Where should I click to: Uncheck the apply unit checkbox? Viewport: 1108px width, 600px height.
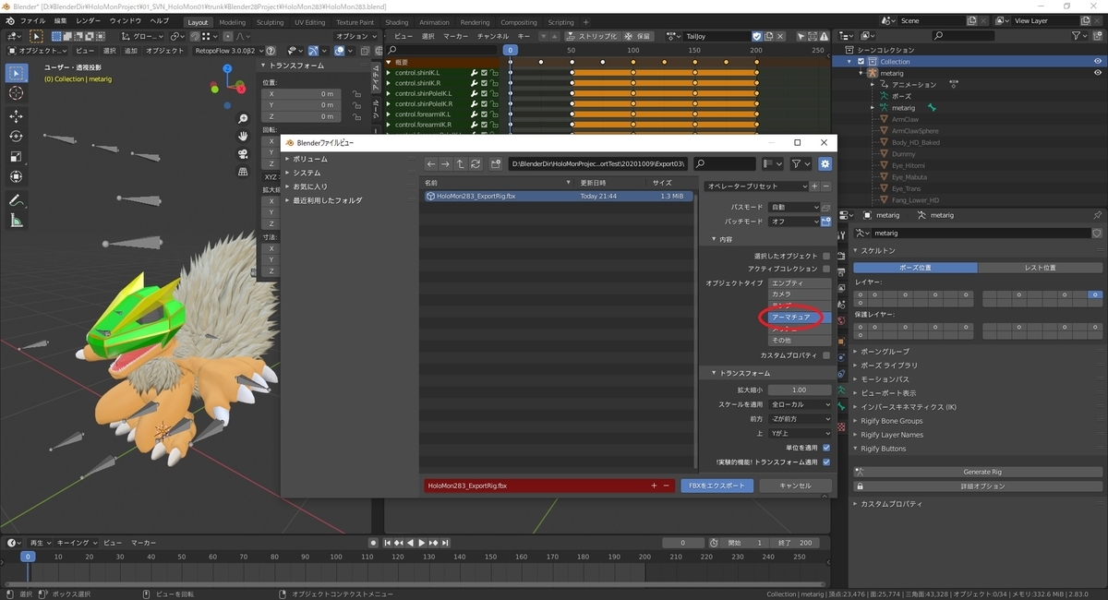point(826,448)
